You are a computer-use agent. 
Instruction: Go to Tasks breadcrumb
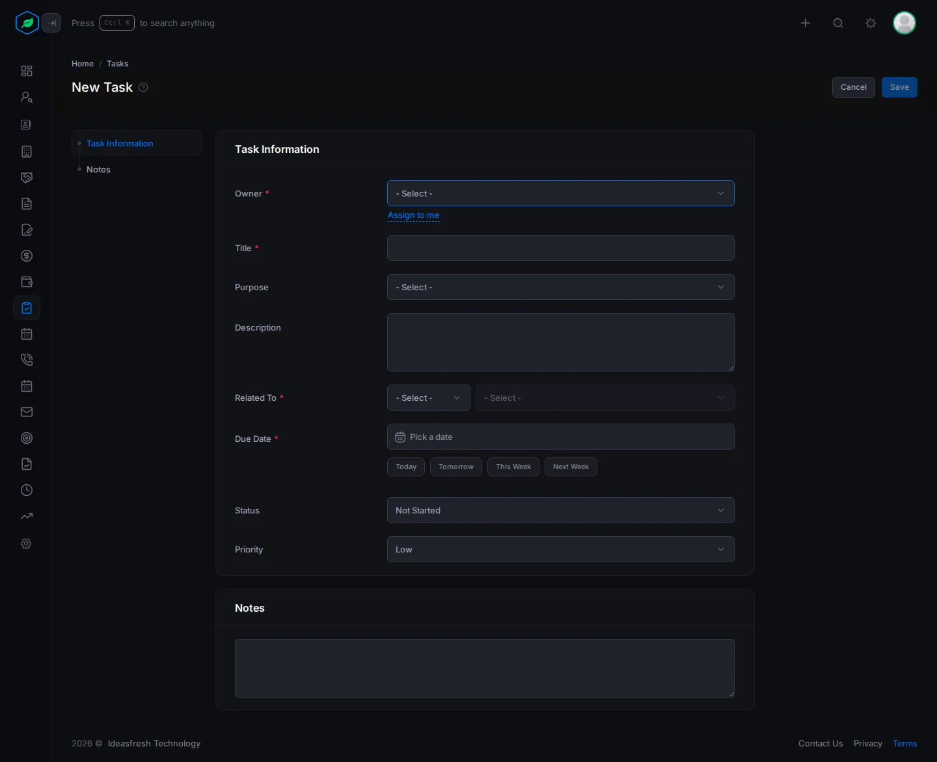118,64
